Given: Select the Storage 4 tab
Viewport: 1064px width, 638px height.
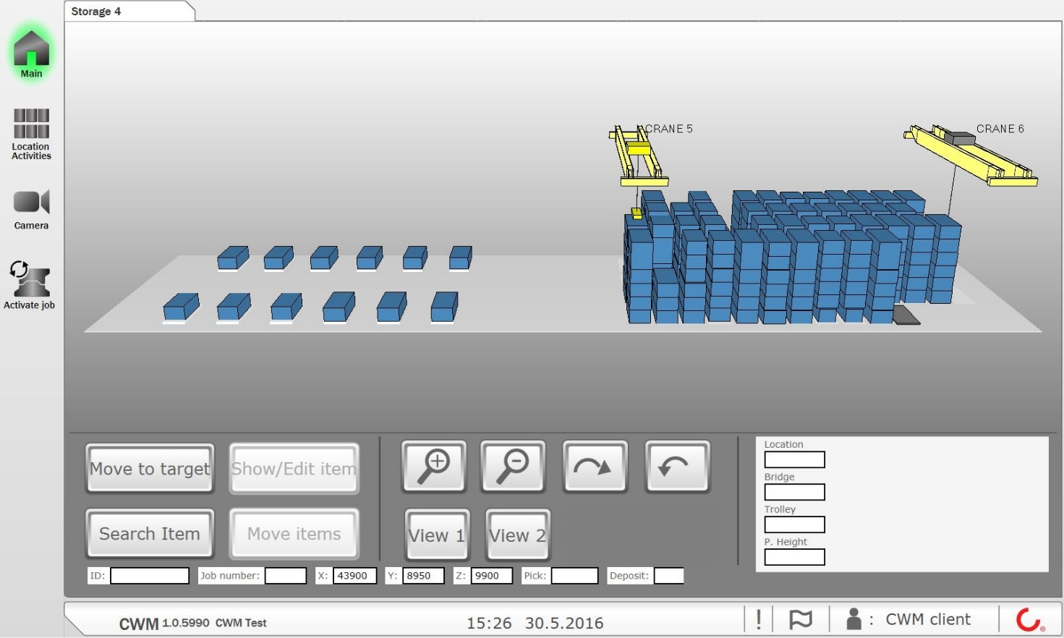Looking at the screenshot, I should (x=96, y=12).
